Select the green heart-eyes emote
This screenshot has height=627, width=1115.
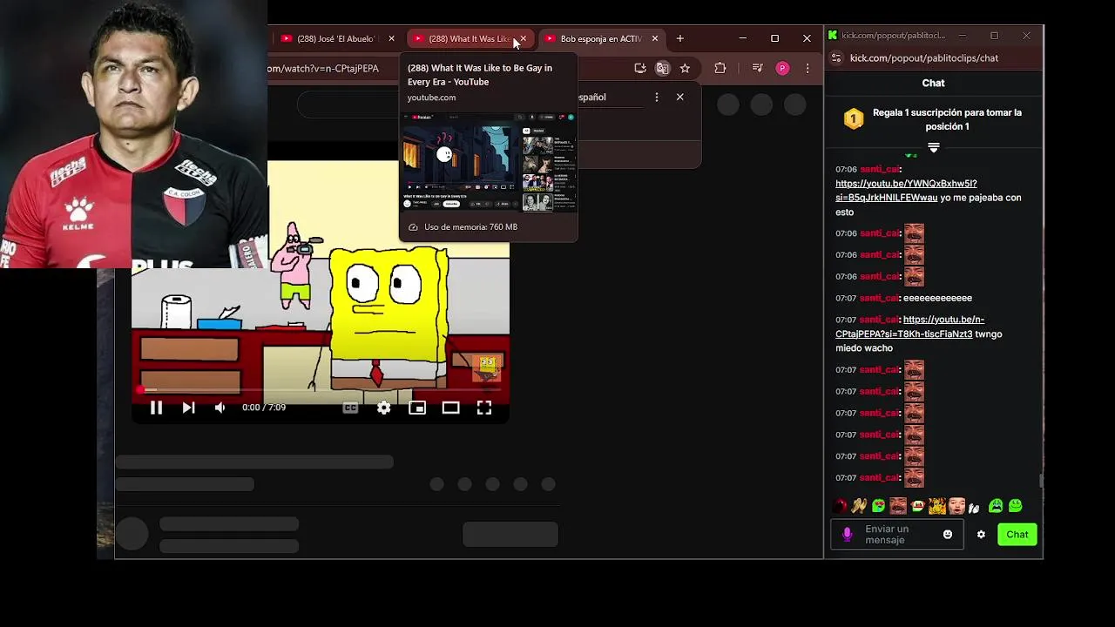coord(878,506)
